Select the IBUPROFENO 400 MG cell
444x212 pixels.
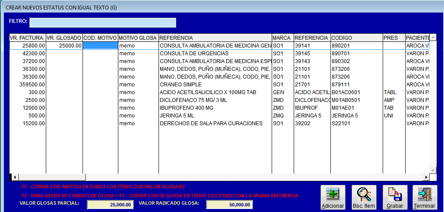click(x=215, y=108)
